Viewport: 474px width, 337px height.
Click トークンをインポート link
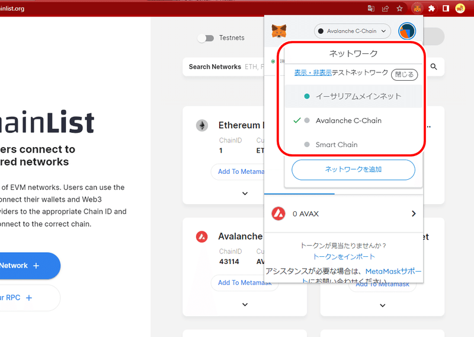344,257
